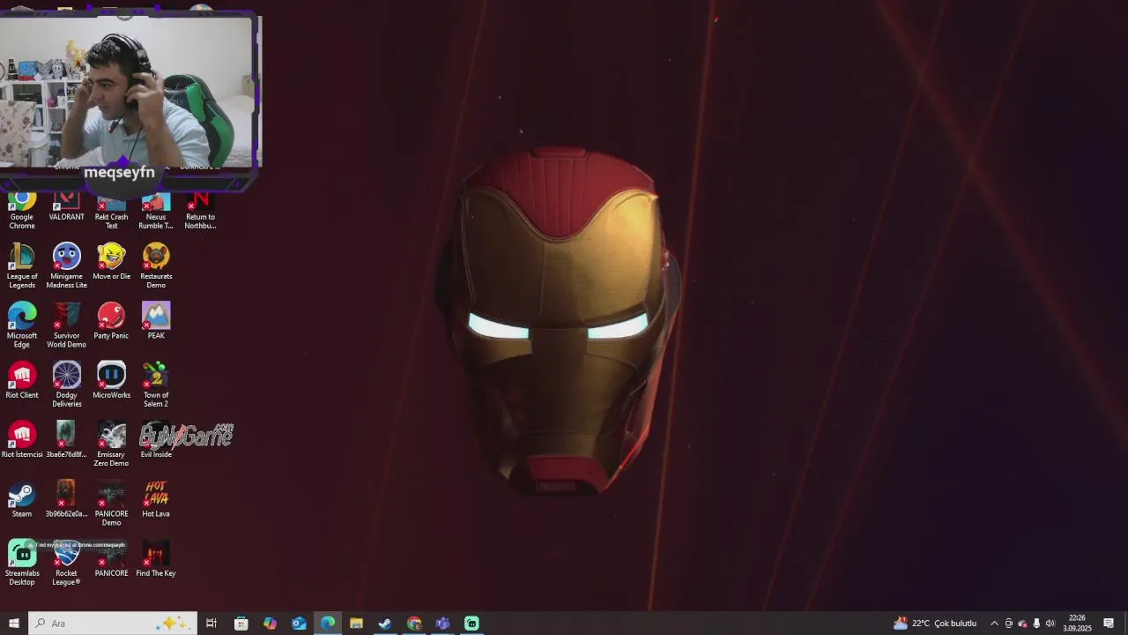Select the Microsoft Edge desktop shortcut
The width and height of the screenshot is (1128, 635).
pos(22,325)
